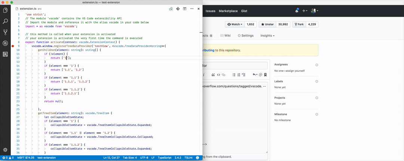This screenshot has width=404, height=161.
Task: Select TypeScript language mode in status bar
Action: (165, 158)
